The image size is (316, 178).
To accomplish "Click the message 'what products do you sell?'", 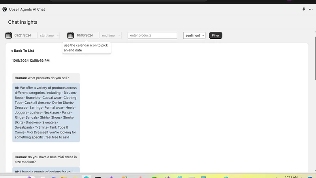I will tap(46, 78).
